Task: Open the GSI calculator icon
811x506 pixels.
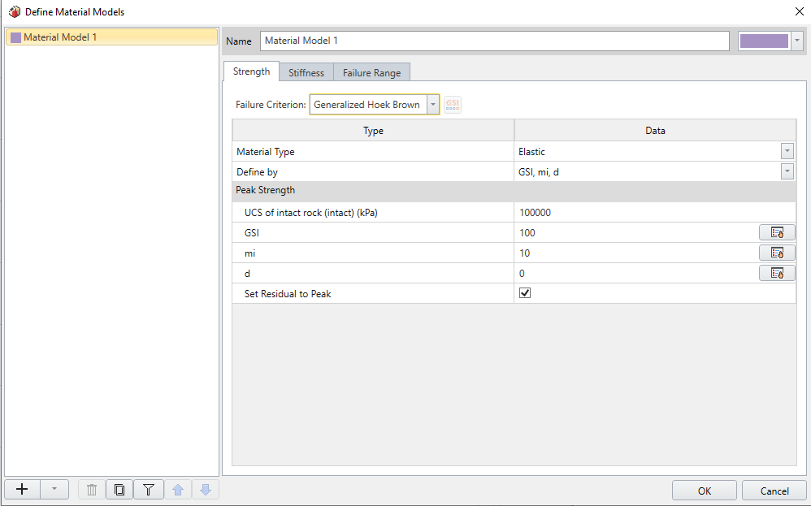Action: tap(453, 104)
